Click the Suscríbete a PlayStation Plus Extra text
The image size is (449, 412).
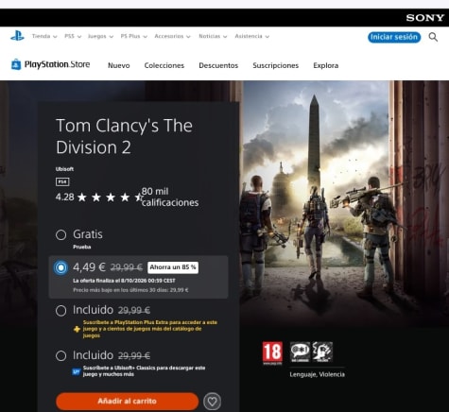(150, 329)
